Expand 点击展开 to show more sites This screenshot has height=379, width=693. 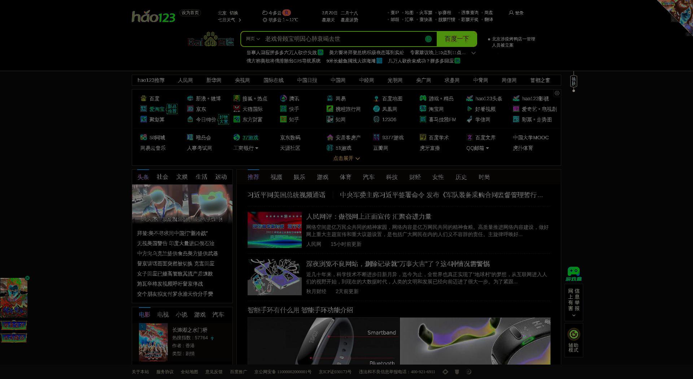point(346,158)
